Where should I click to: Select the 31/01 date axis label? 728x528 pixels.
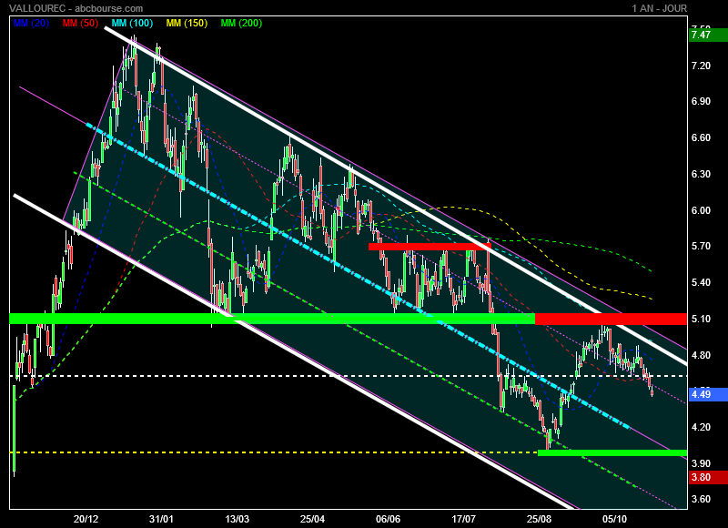click(x=161, y=519)
